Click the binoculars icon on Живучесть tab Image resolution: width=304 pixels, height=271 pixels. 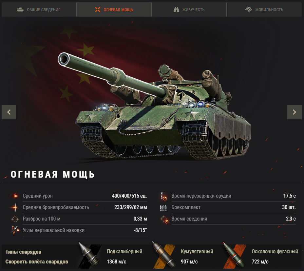point(176,10)
